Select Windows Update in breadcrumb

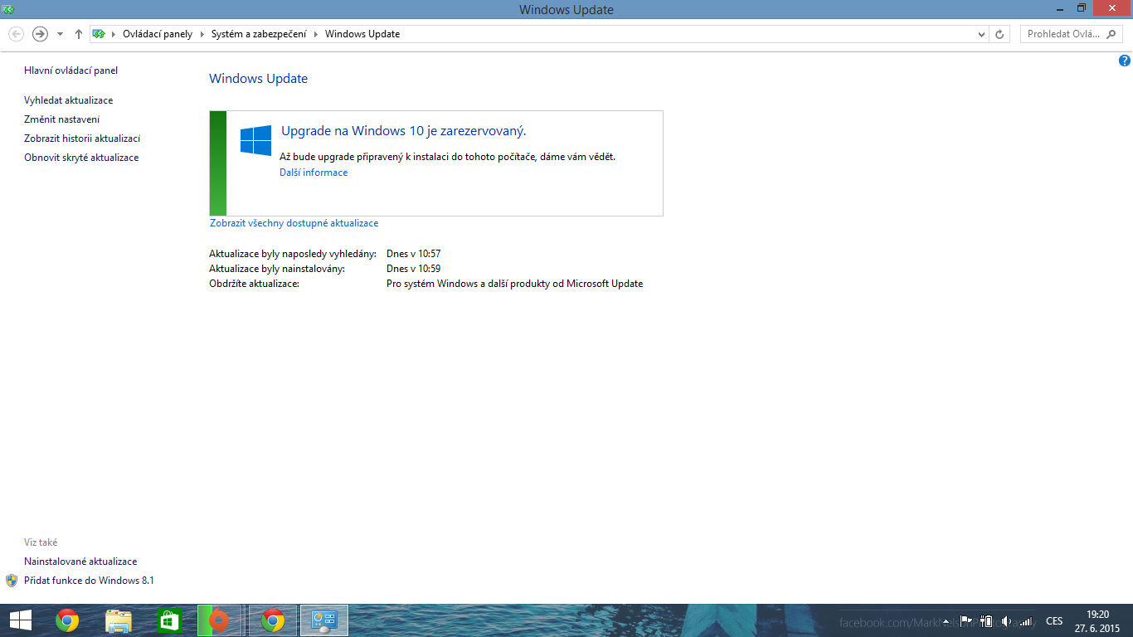tap(362, 34)
